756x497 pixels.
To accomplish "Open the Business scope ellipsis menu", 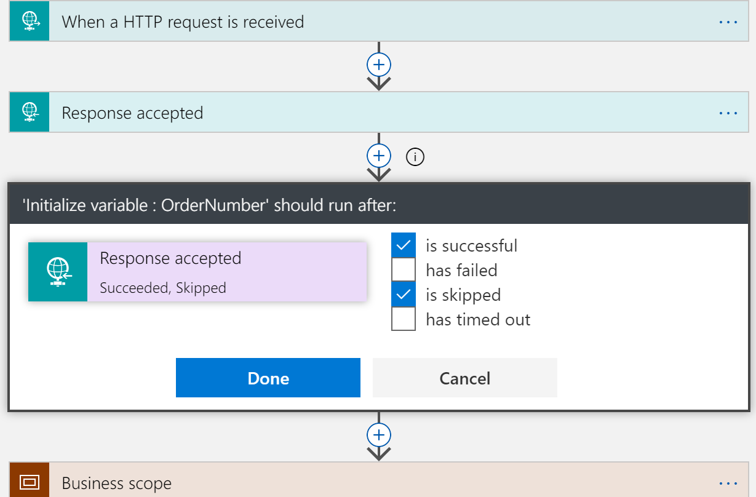I will tap(728, 482).
